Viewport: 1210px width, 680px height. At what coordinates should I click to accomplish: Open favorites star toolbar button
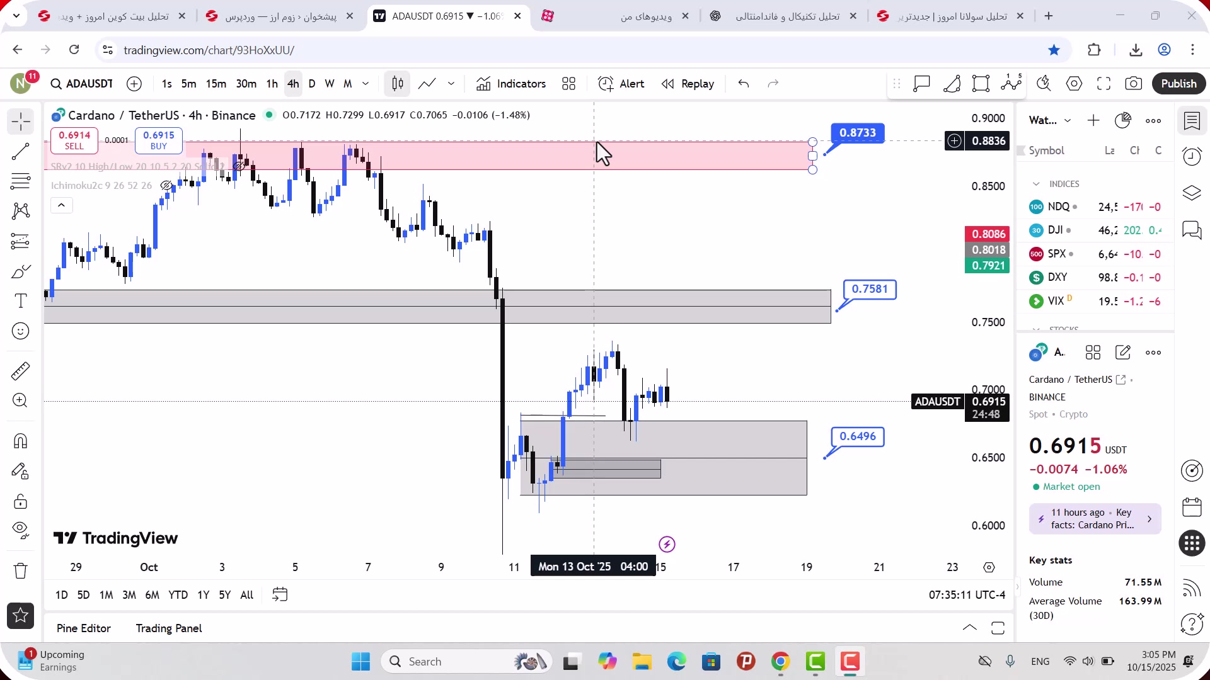[x=20, y=616]
